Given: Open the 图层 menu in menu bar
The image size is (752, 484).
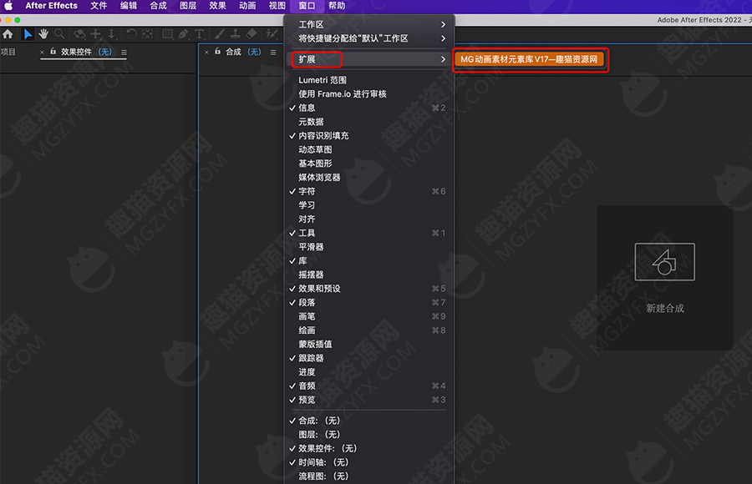Looking at the screenshot, I should point(188,6).
